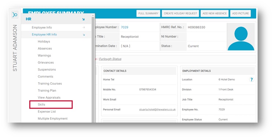Click employee number 7029 link

(x=124, y=27)
